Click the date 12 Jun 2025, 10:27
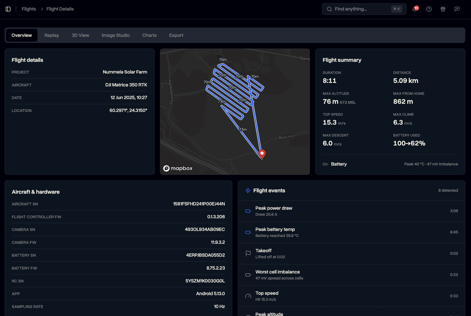Screen dimensions: 471x316 (129, 98)
